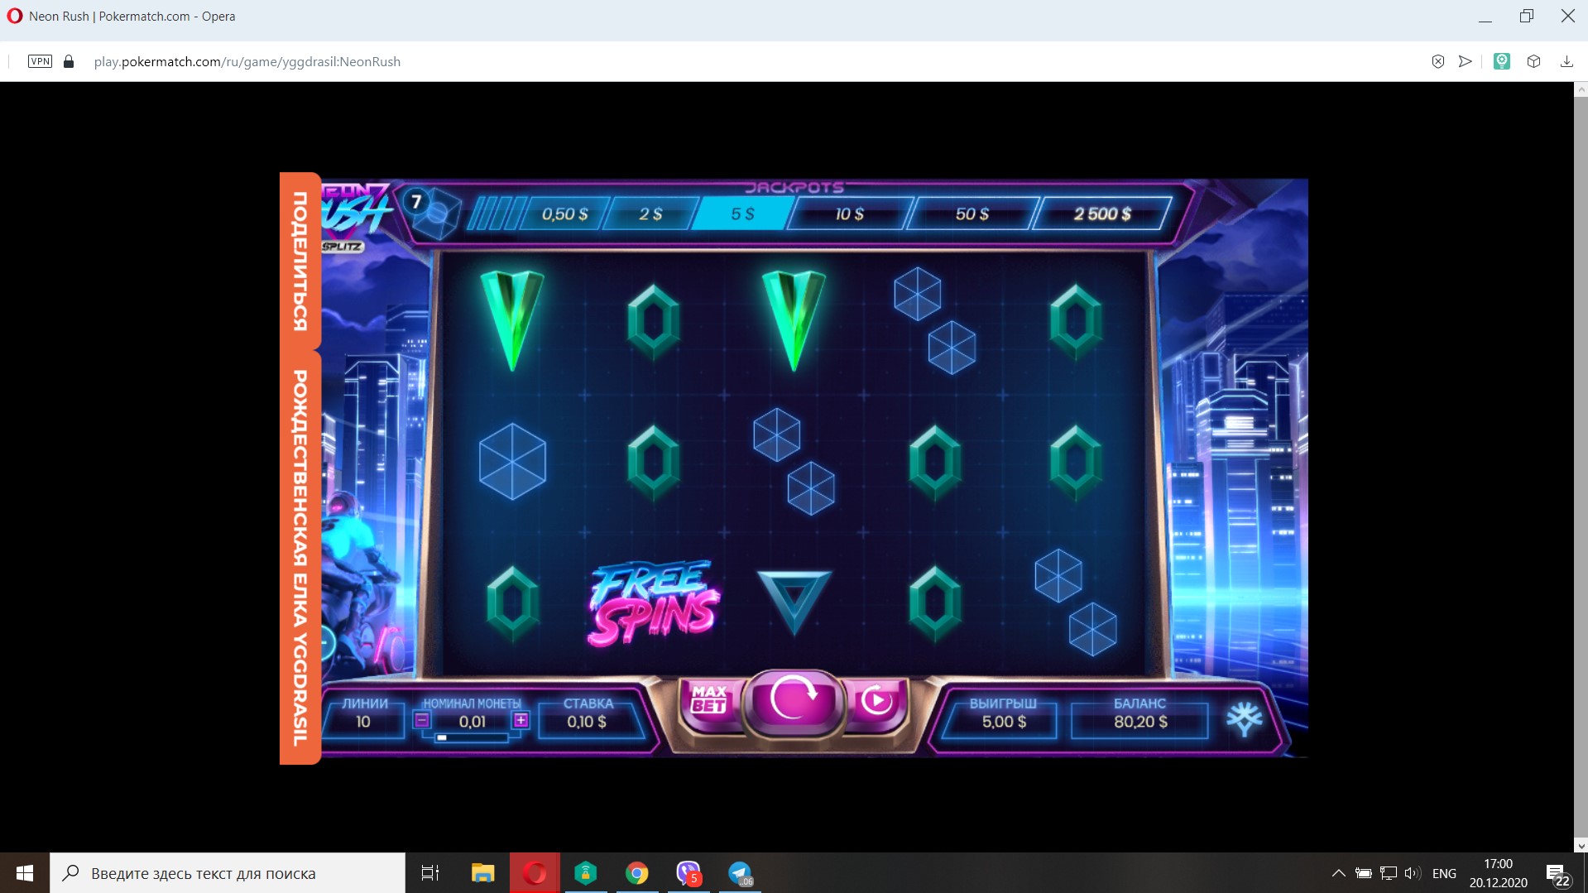Click the Windows taskbar search box
The width and height of the screenshot is (1588, 893).
[x=228, y=873]
